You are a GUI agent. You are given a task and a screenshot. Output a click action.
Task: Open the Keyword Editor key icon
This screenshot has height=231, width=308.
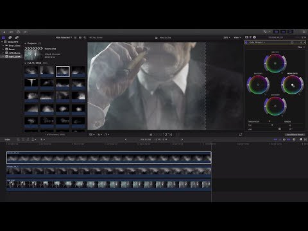[11, 32]
